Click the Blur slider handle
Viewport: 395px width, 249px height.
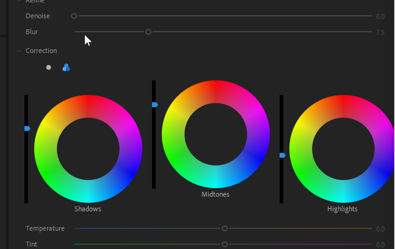(x=148, y=32)
